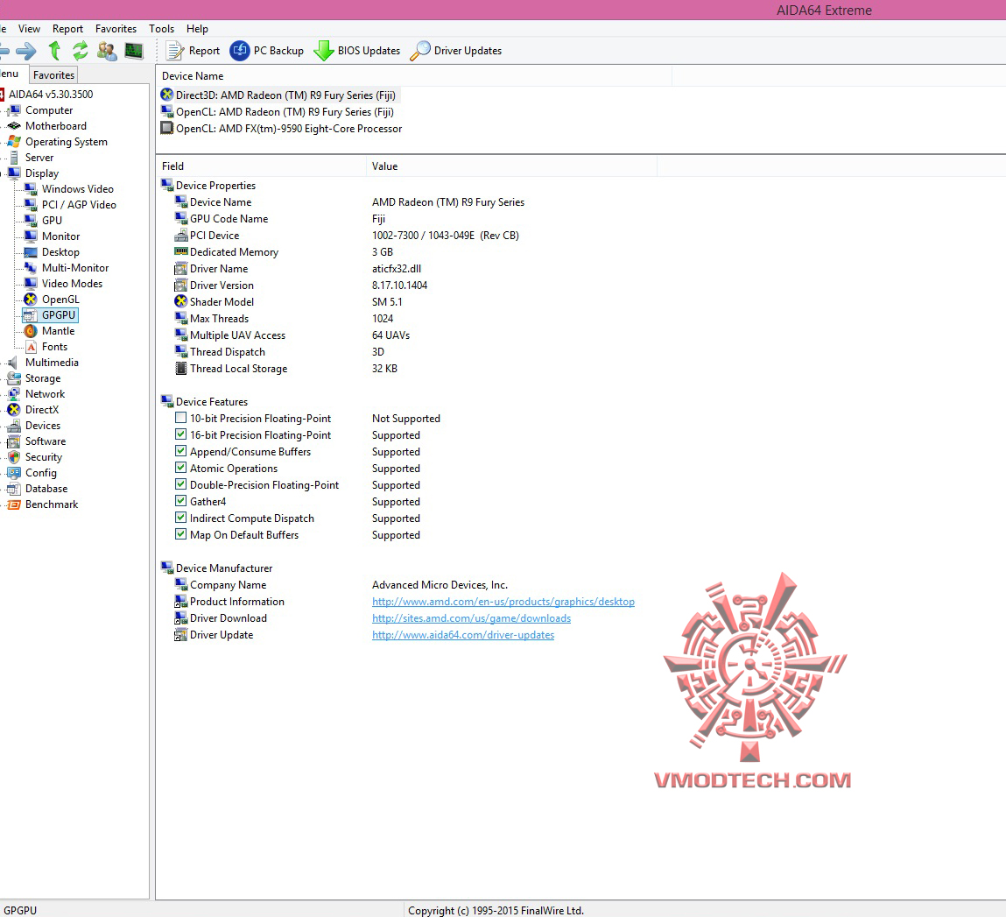Open Video Modes tree item
The width and height of the screenshot is (1006, 917).
72,284
